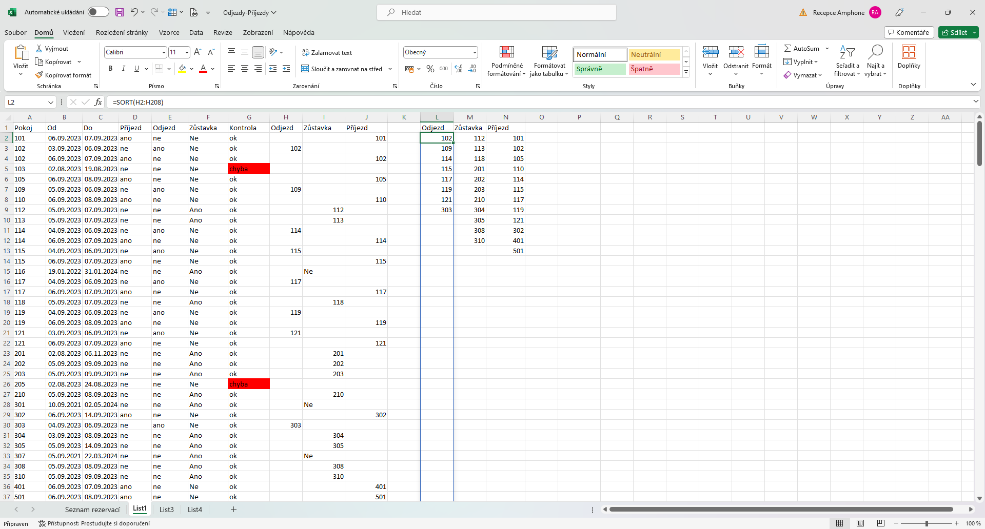Image resolution: width=985 pixels, height=529 pixels.
Task: Open cell borders tool
Action: [159, 69]
